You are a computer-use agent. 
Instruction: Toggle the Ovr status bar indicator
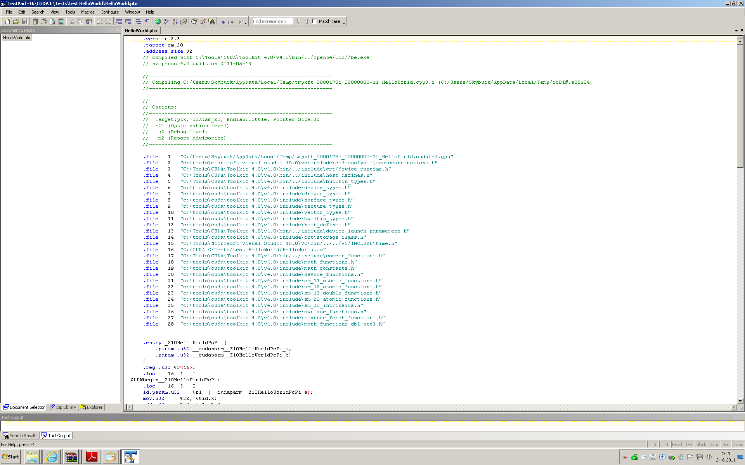[x=689, y=444]
